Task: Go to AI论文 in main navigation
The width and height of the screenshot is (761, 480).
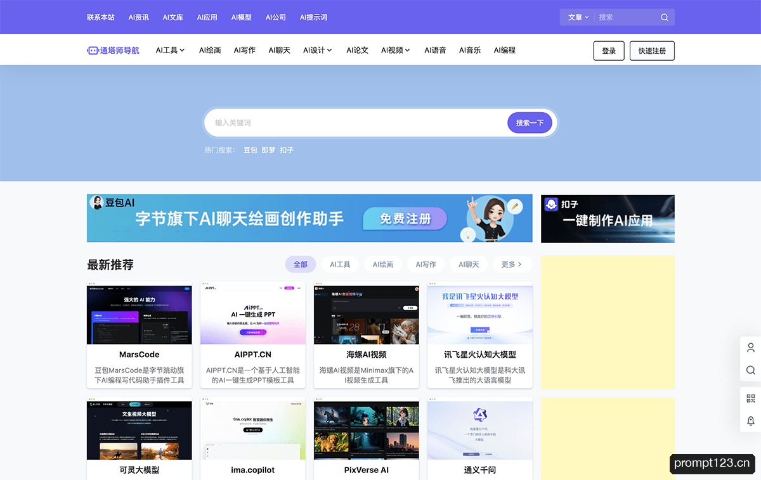Action: point(357,50)
